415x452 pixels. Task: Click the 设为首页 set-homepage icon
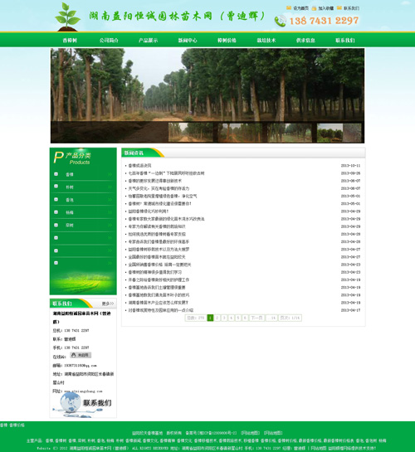289,7
